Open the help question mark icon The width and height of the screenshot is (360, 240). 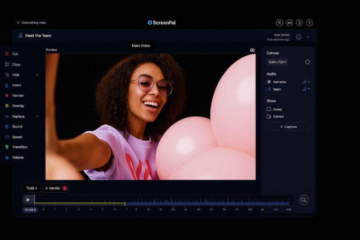click(x=309, y=23)
